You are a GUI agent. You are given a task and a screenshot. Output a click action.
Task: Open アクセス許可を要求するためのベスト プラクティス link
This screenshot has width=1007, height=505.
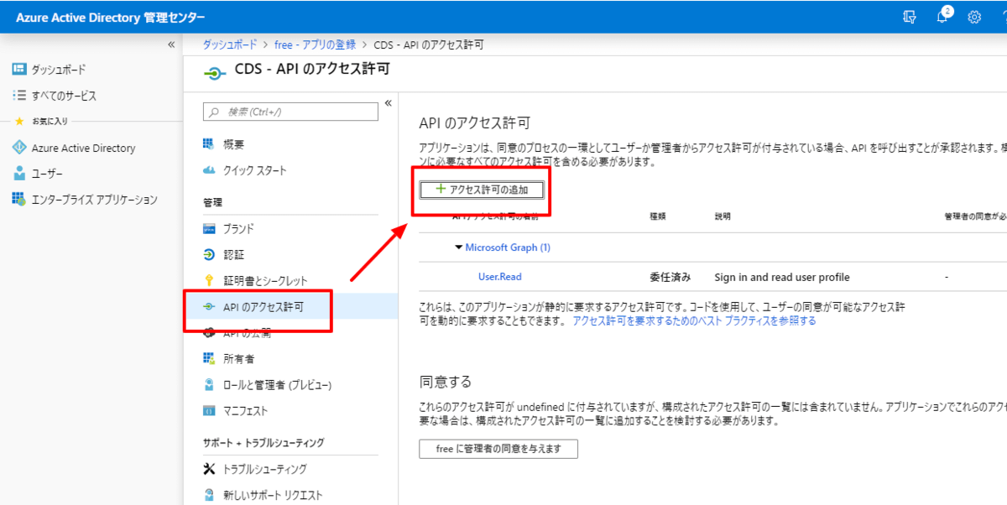coord(694,320)
